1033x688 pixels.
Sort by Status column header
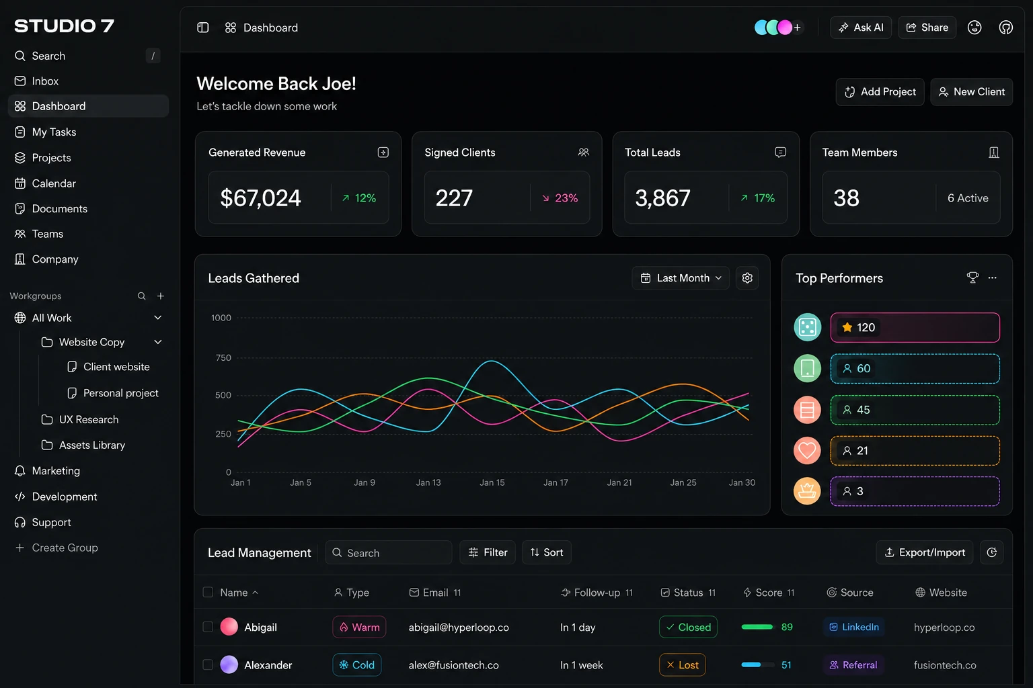(689, 593)
